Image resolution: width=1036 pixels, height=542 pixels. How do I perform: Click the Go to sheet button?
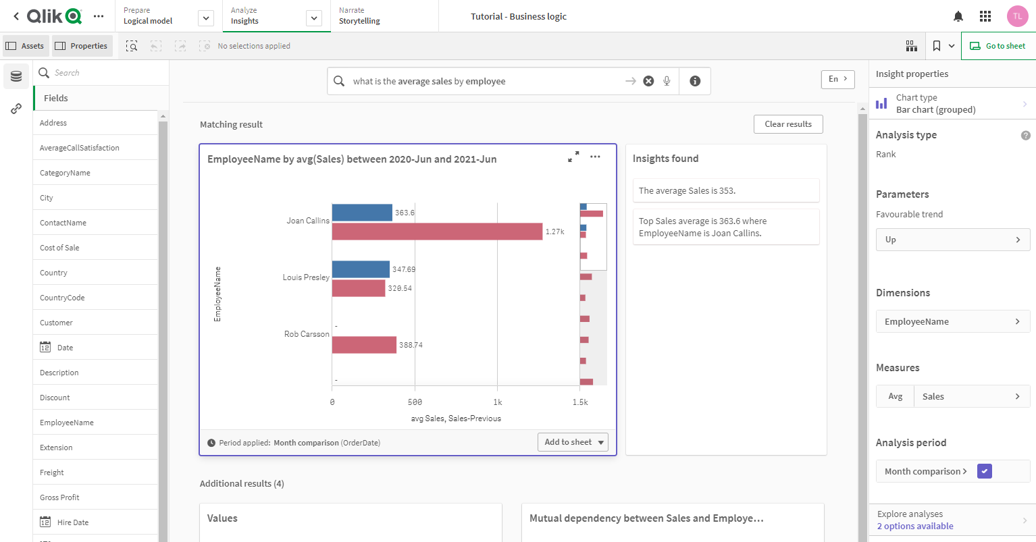click(998, 46)
